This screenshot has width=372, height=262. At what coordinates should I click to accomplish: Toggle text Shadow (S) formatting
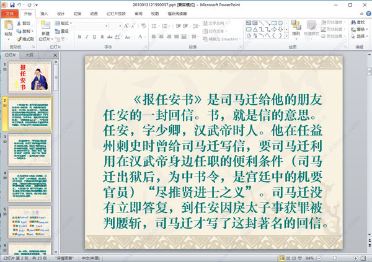pos(102,37)
